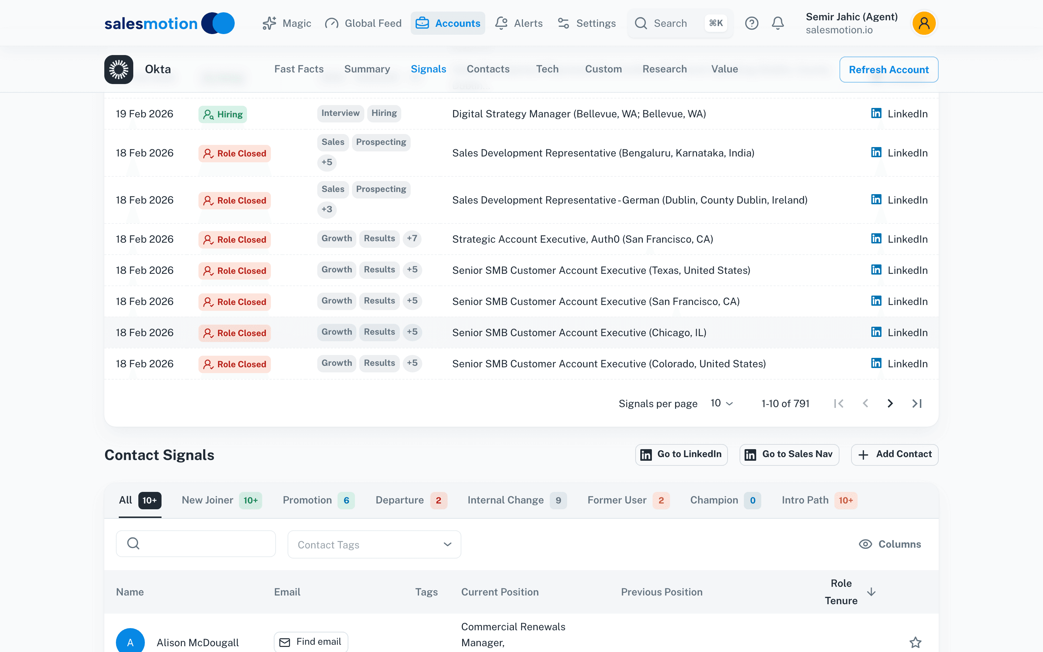1043x652 pixels.
Task: Expand +7 tags on Strategic Account Executive row
Action: [412, 238]
